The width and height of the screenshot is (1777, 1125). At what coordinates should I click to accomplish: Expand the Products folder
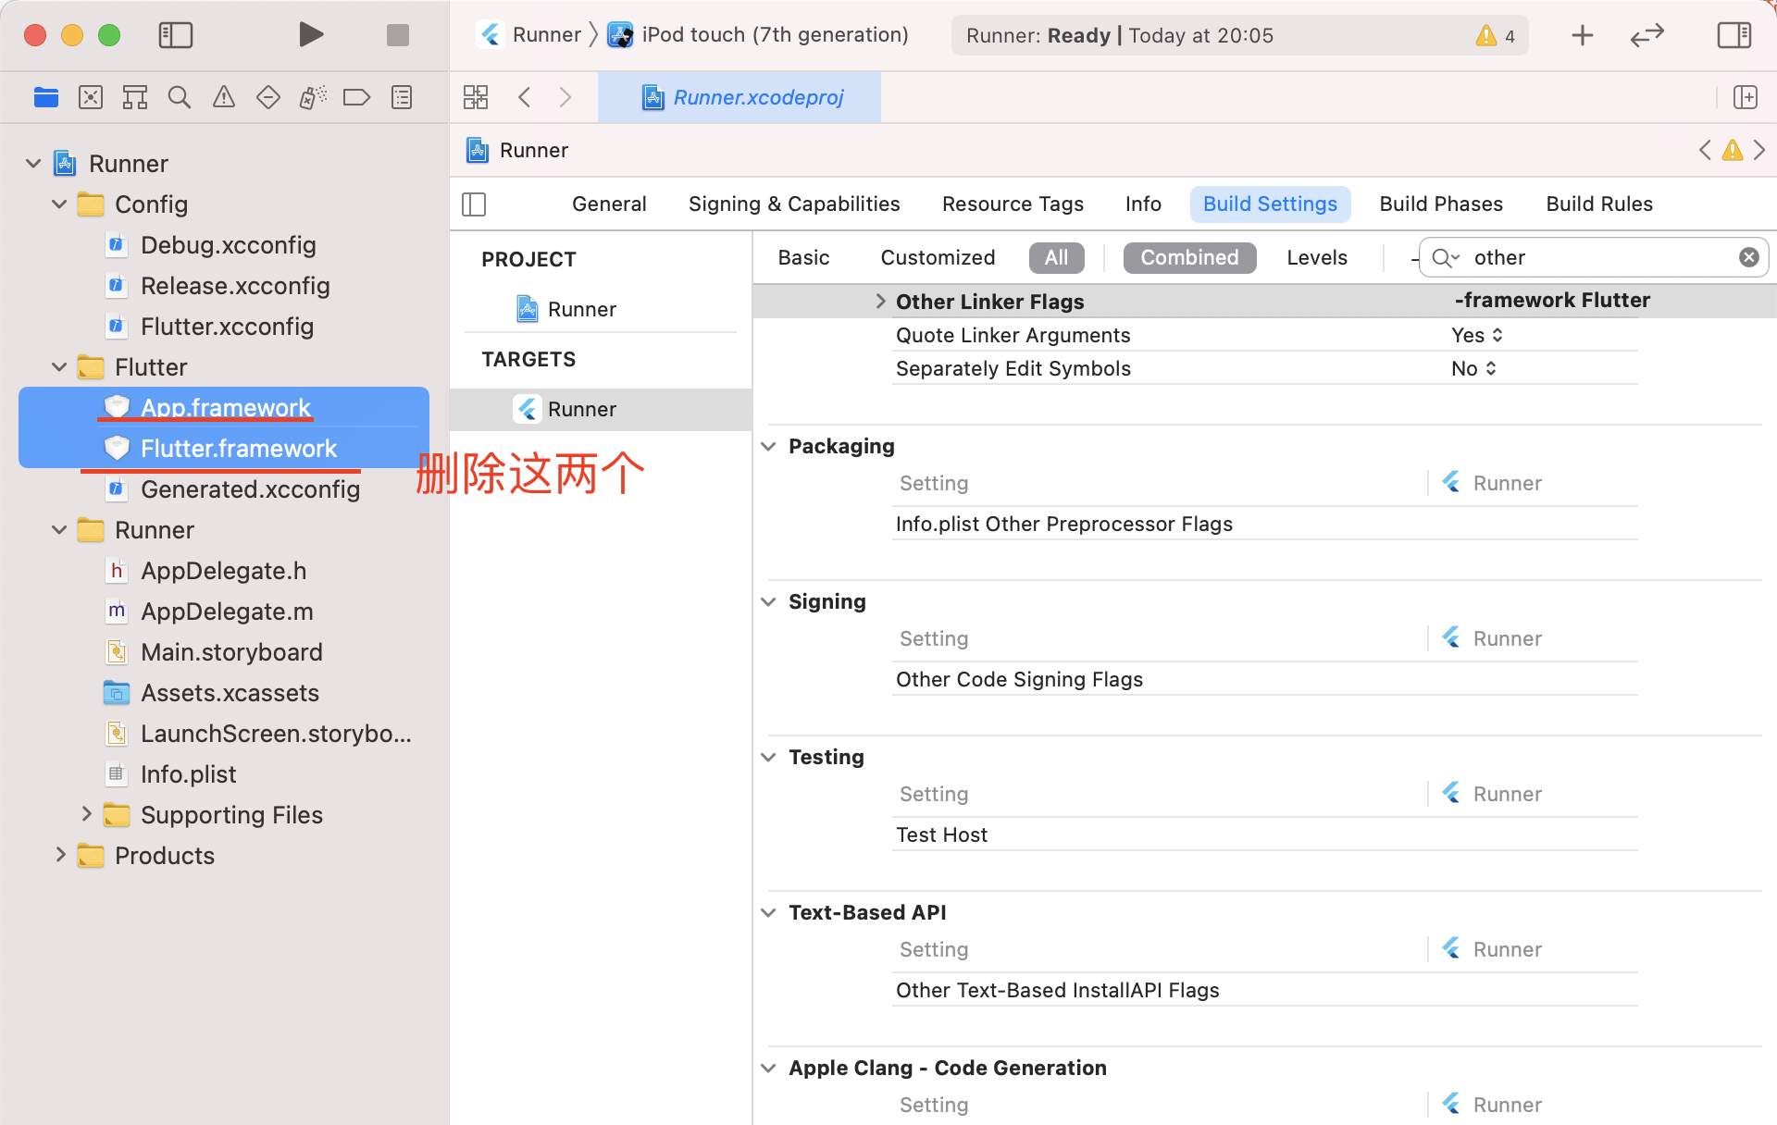point(61,855)
